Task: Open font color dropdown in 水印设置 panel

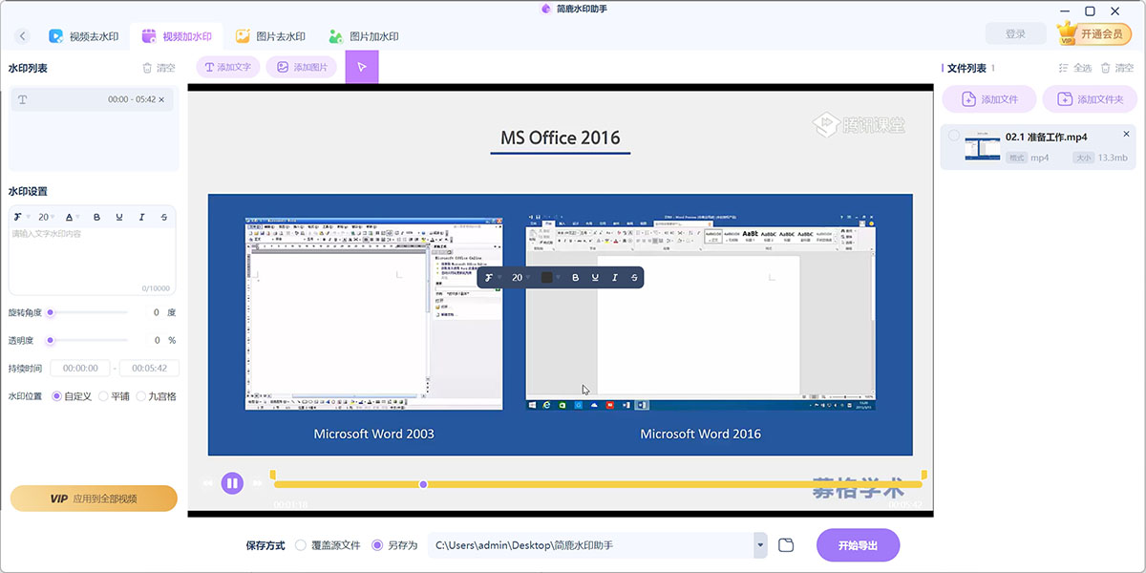Action: [72, 217]
